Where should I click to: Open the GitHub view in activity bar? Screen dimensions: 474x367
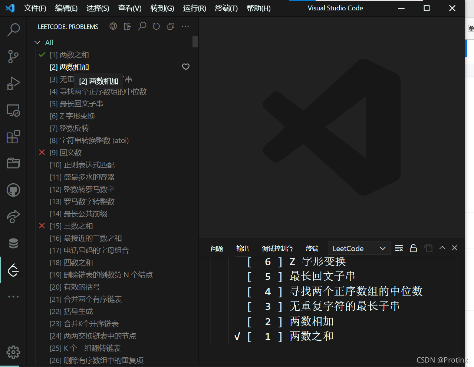coord(13,190)
